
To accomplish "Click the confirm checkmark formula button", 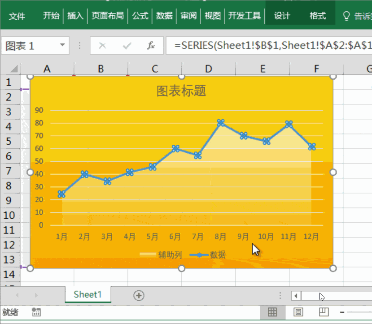I will coord(127,45).
